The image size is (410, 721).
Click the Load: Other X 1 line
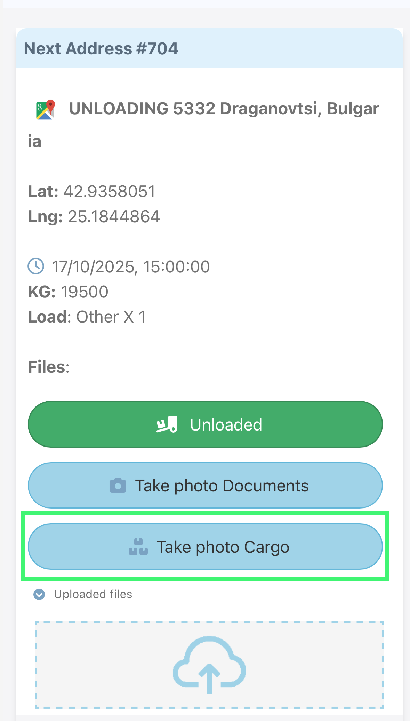(x=87, y=317)
